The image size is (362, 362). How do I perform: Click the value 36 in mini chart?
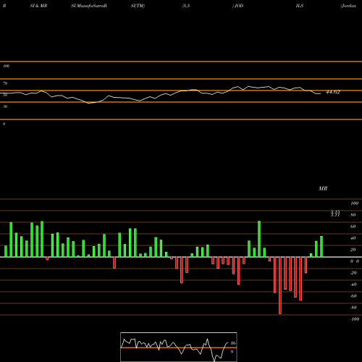coord(233,343)
